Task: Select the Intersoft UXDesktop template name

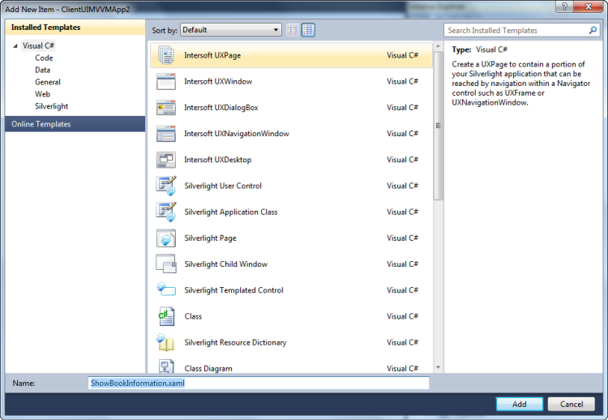Action: 217,160
